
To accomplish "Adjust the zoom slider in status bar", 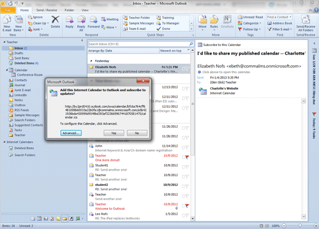I will pos(300,225).
